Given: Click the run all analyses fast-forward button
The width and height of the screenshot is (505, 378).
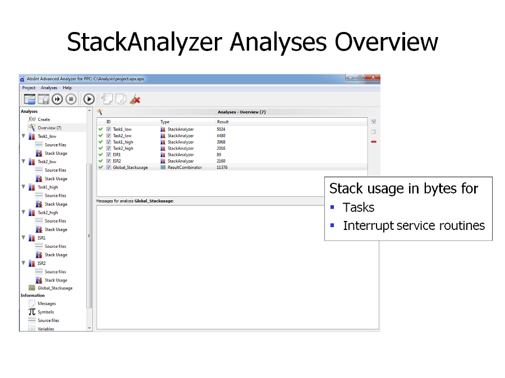Looking at the screenshot, I should [x=57, y=99].
